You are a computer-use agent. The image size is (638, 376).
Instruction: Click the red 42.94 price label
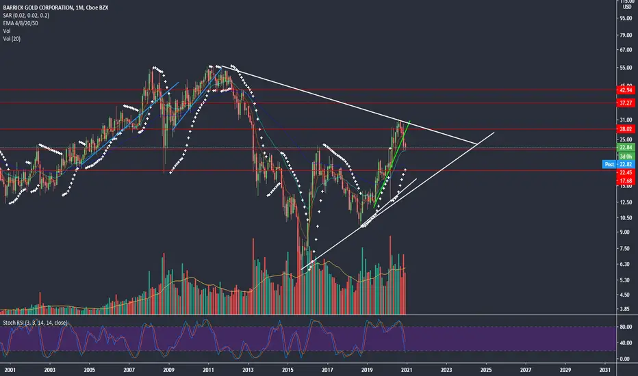coord(626,90)
